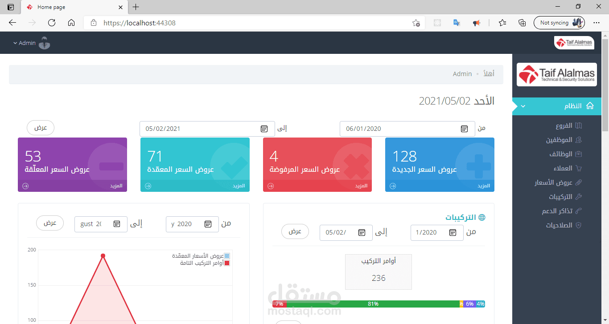
Task: Toggle the red أوامر التركيب التامة legend swatch
Action: [x=227, y=263]
